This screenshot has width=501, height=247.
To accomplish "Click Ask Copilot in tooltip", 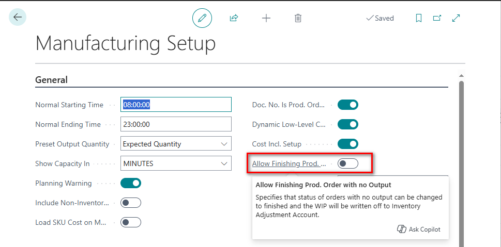I will click(419, 229).
